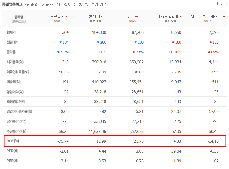The width and height of the screenshot is (229, 169).
Task: Click ROE value -75.74
Action: click(x=63, y=141)
